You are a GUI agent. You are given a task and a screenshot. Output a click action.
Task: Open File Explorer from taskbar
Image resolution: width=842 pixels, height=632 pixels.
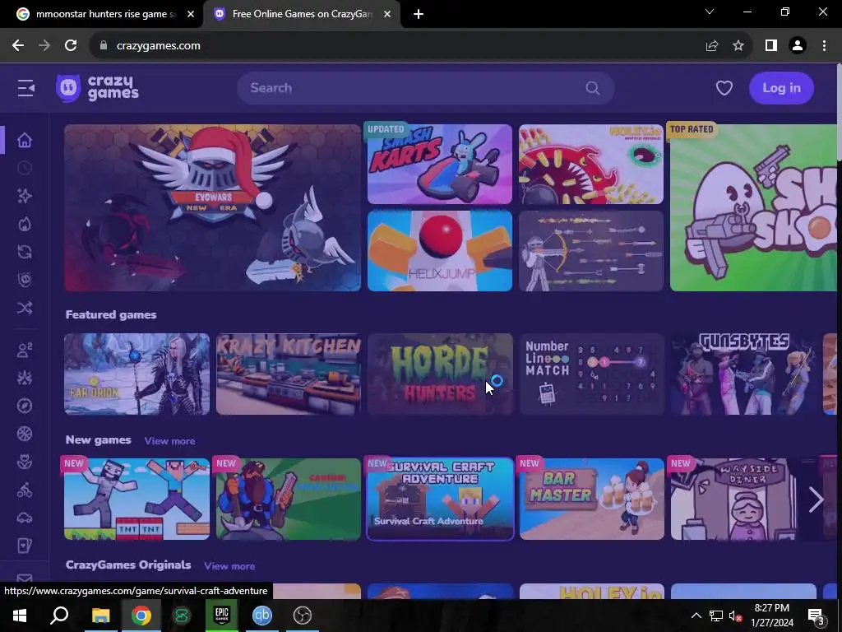[x=100, y=616]
